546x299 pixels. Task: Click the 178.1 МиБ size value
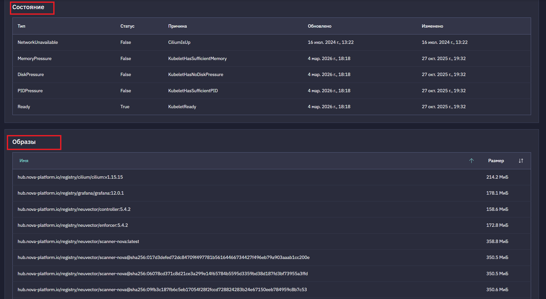(497, 193)
